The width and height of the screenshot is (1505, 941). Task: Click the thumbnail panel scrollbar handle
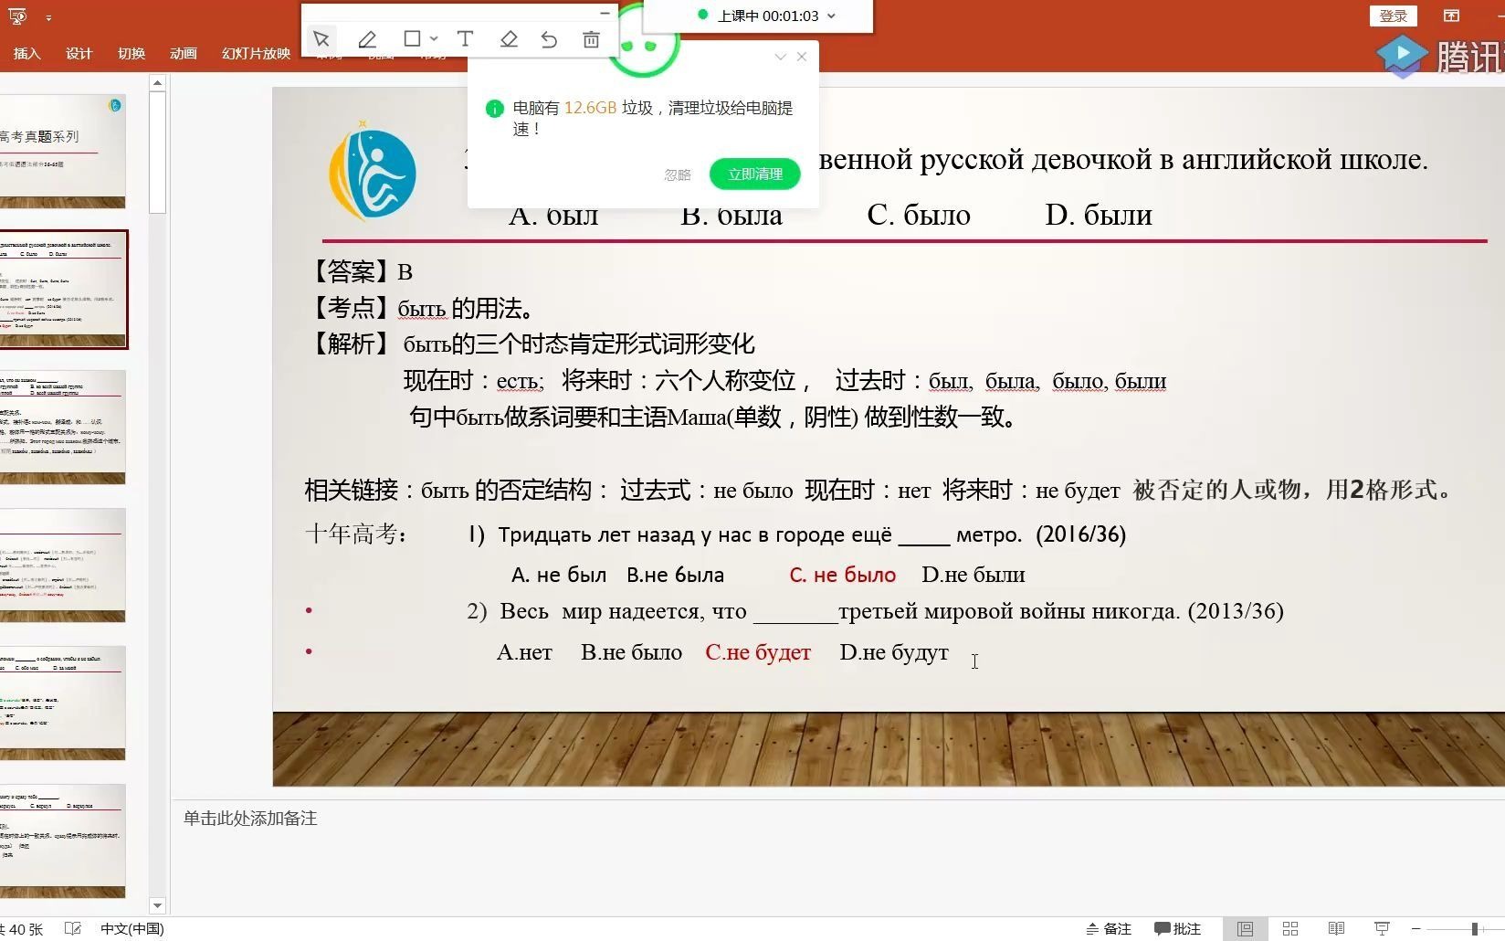(x=157, y=153)
